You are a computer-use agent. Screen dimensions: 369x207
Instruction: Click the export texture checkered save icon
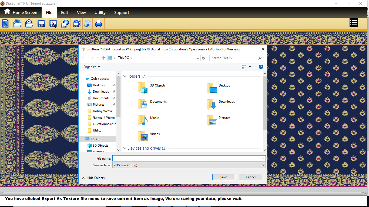click(77, 23)
